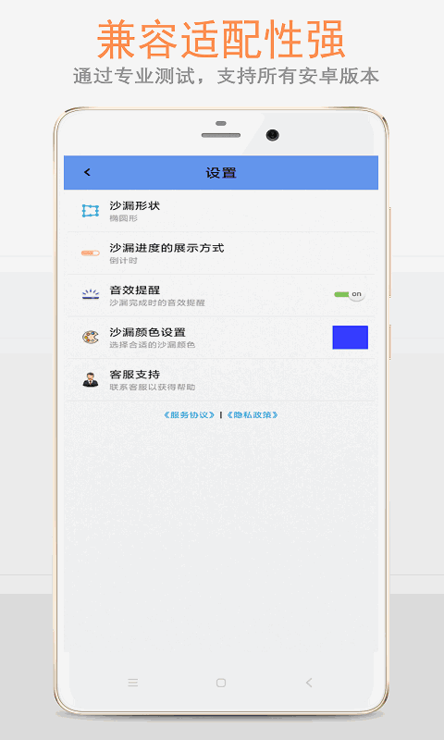This screenshot has width=444, height=740.
Task: Click the 沙漏完成时的音效提醒 description
Action: click(157, 303)
